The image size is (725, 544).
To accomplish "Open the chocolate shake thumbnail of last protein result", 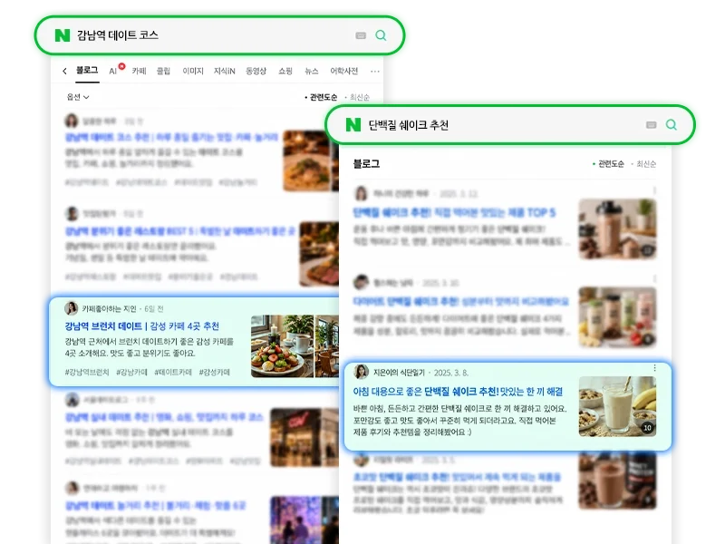I will point(617,481).
